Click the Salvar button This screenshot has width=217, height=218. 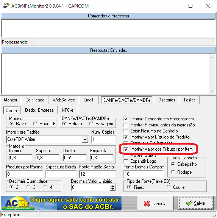coord(196,203)
